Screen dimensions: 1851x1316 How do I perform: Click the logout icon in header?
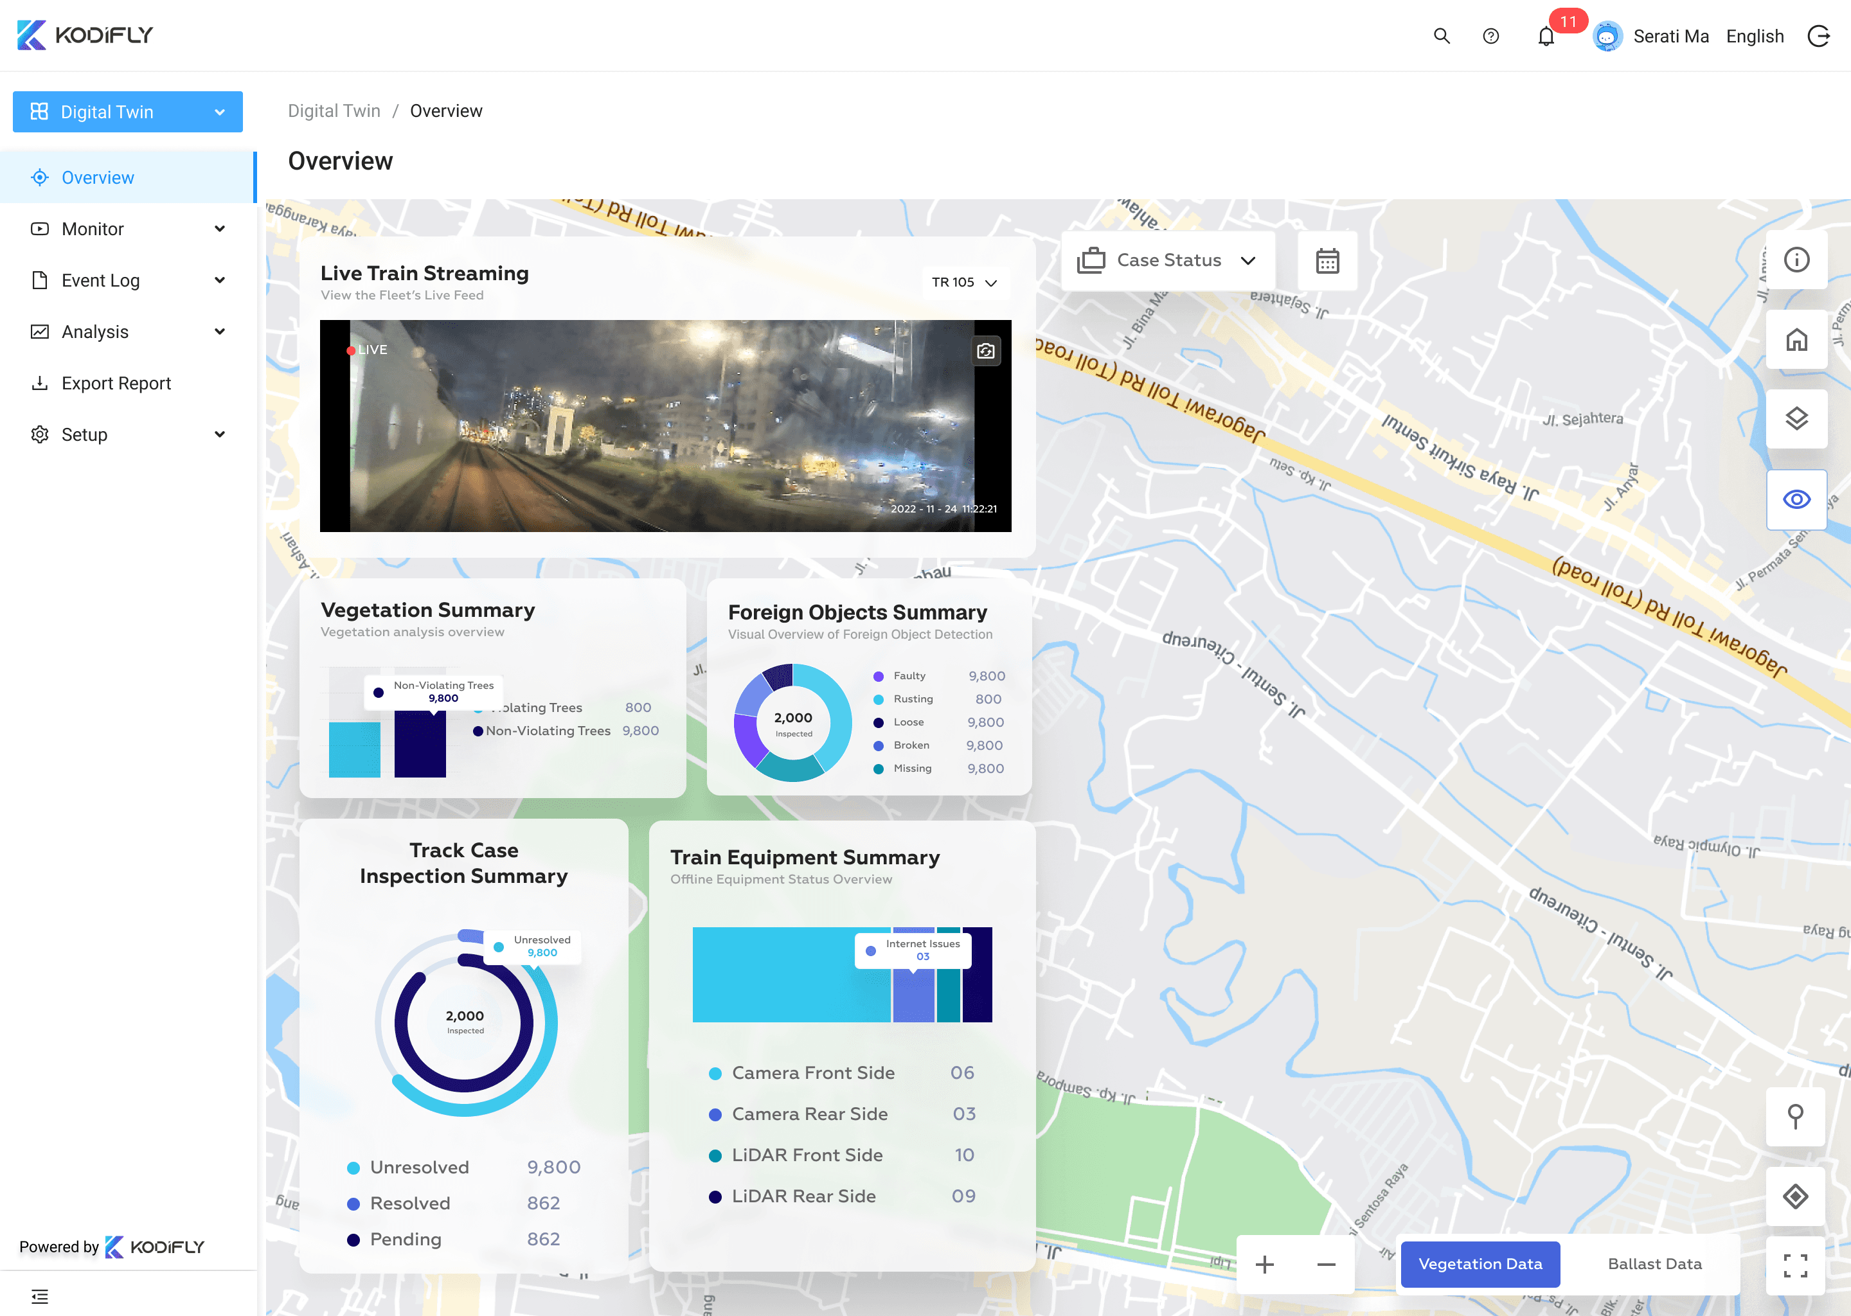pos(1819,35)
